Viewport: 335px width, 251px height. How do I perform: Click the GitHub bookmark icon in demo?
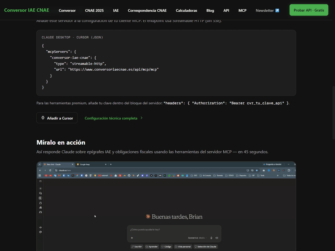129,175
